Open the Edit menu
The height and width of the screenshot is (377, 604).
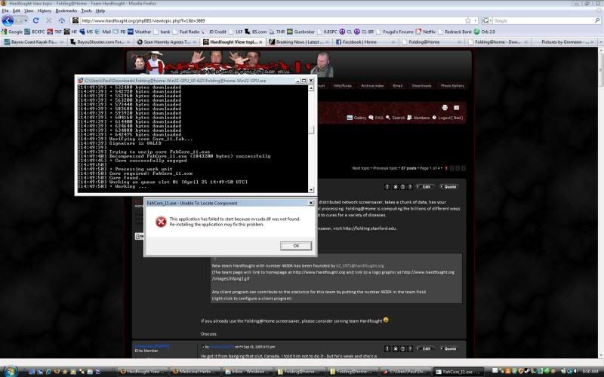16,11
